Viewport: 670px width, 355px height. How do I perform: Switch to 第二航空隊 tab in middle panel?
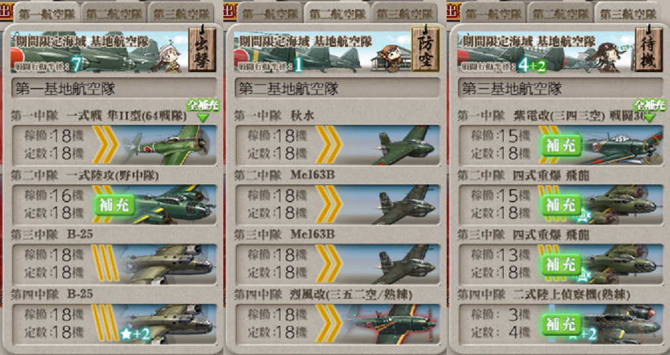point(337,14)
